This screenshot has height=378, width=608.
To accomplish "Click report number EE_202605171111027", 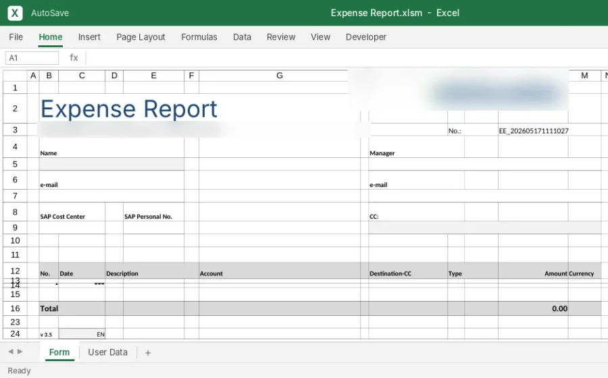I will (534, 131).
